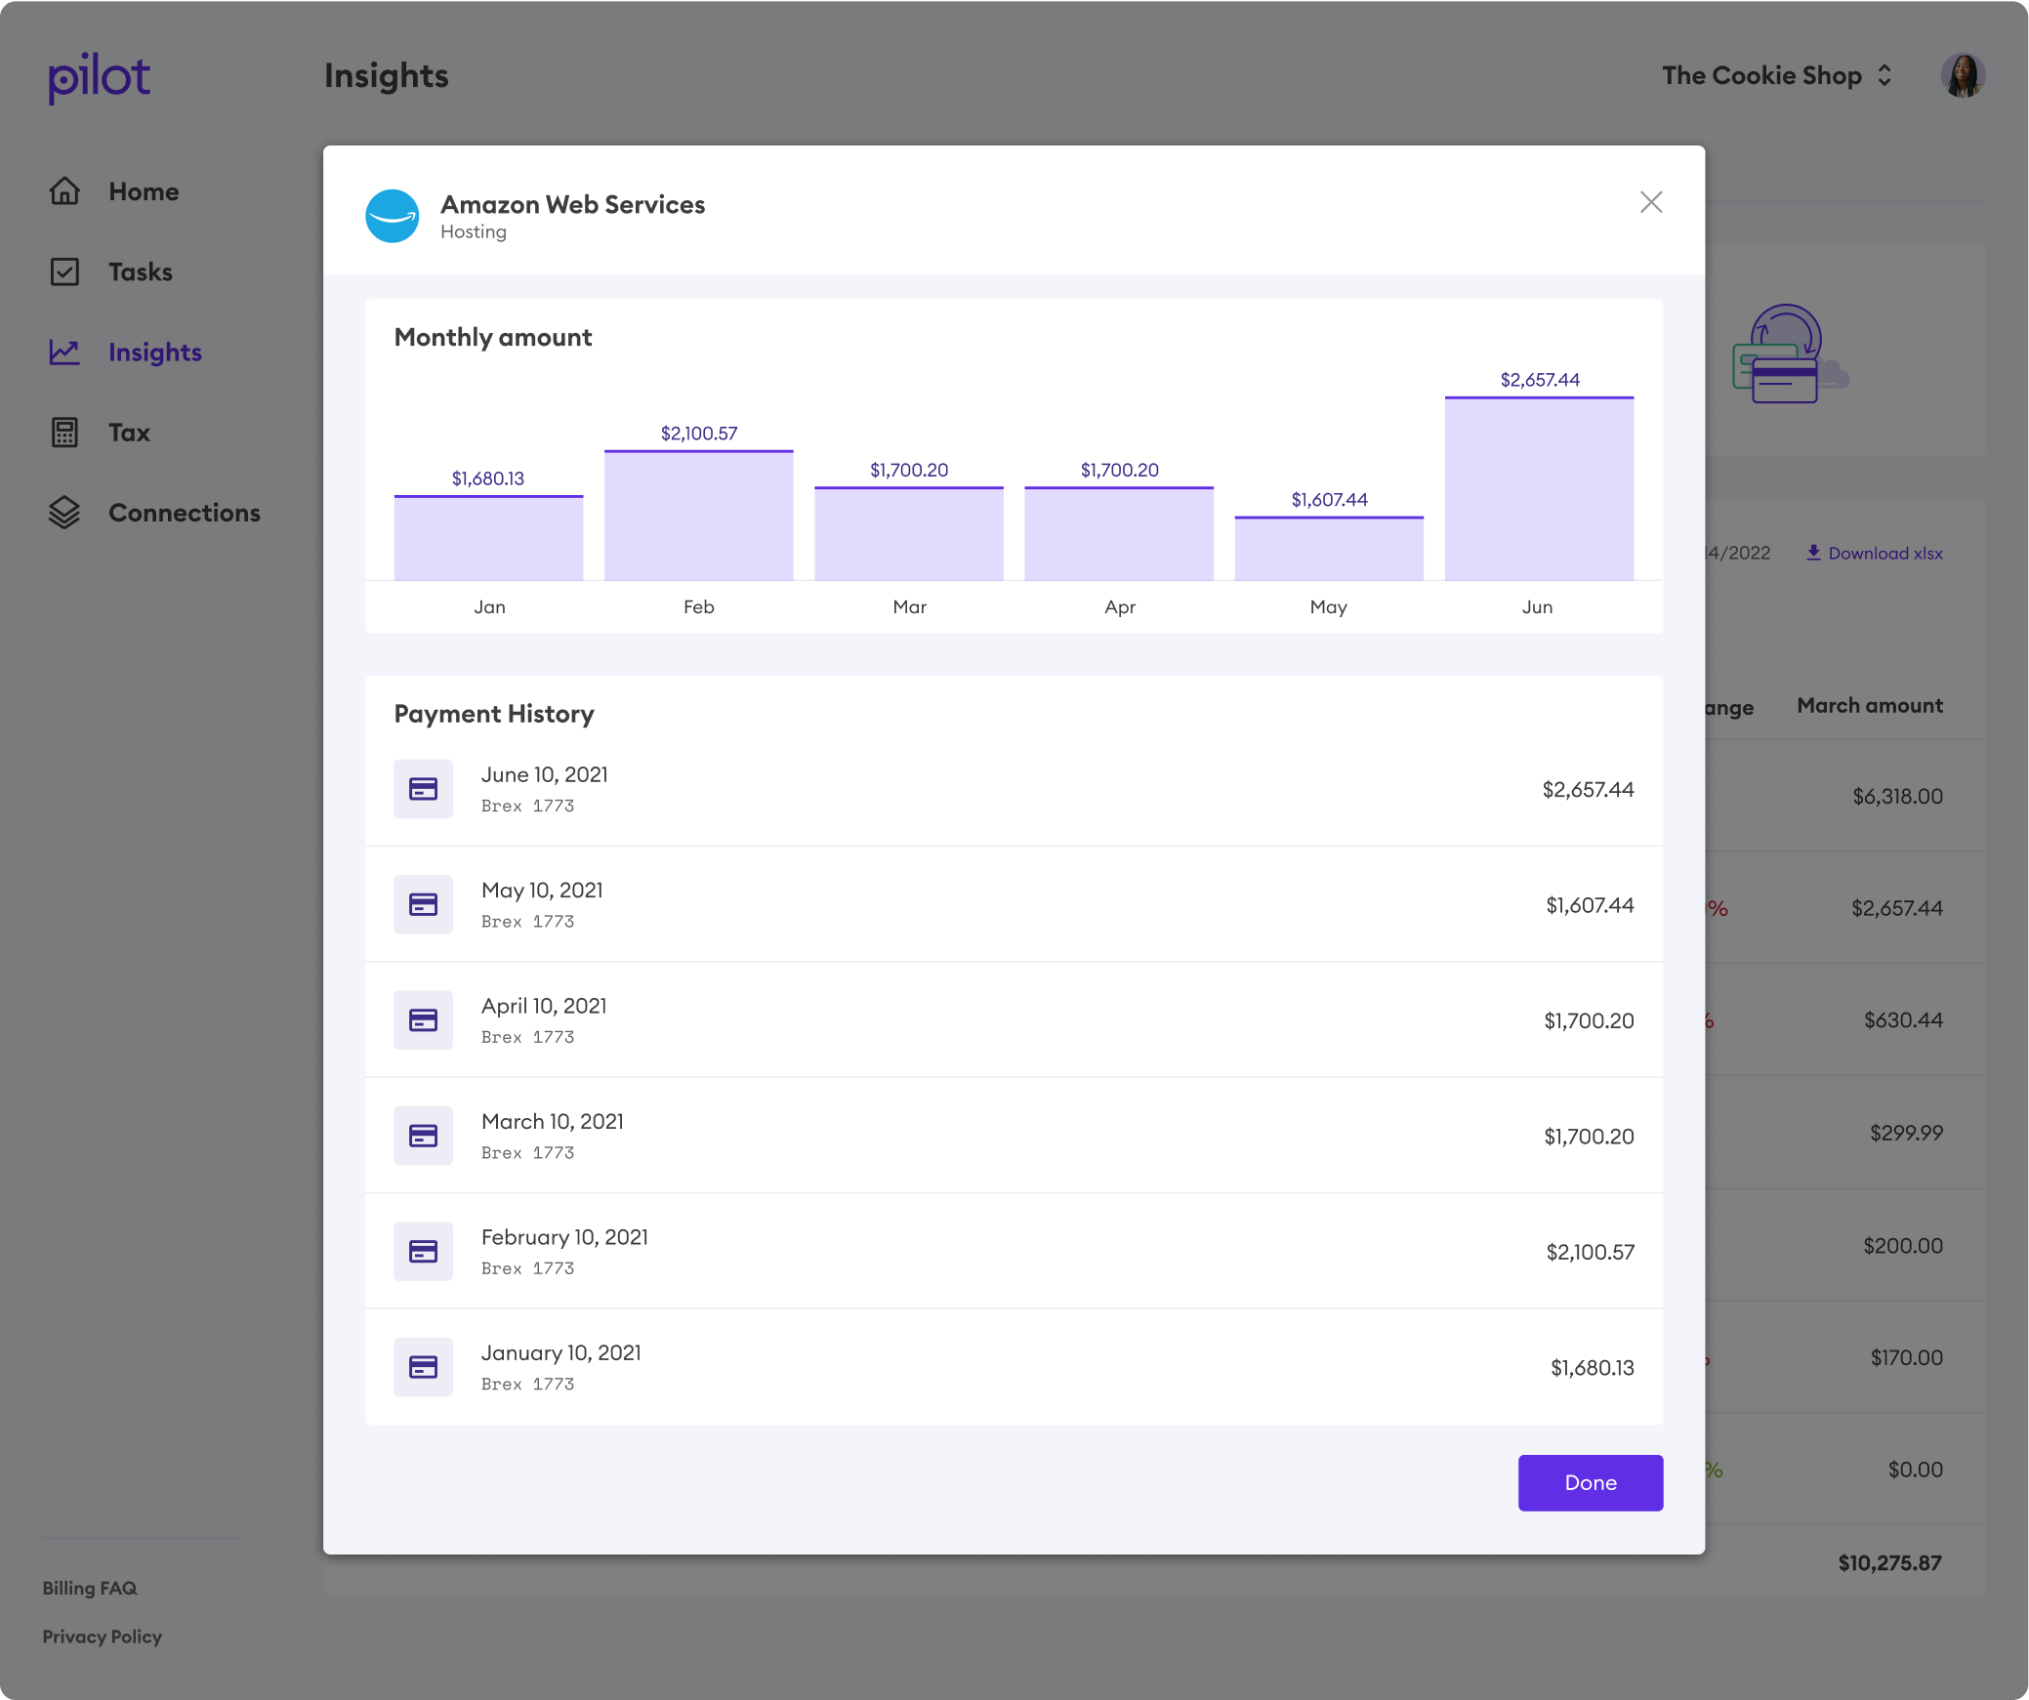Select Insights in the sidebar

pos(154,352)
